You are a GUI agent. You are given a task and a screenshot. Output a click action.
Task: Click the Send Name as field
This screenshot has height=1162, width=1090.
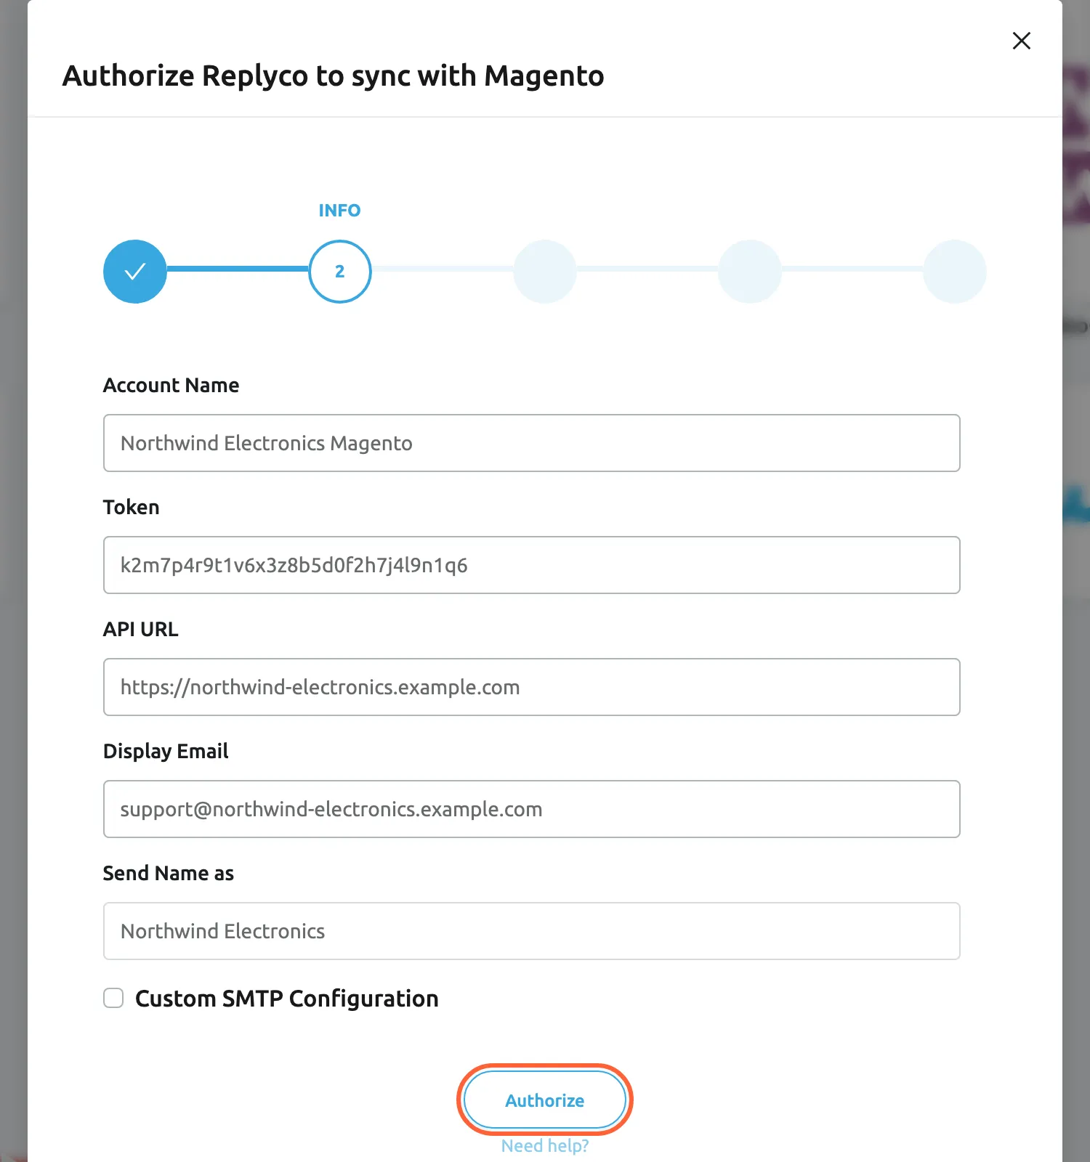pyautogui.click(x=532, y=931)
